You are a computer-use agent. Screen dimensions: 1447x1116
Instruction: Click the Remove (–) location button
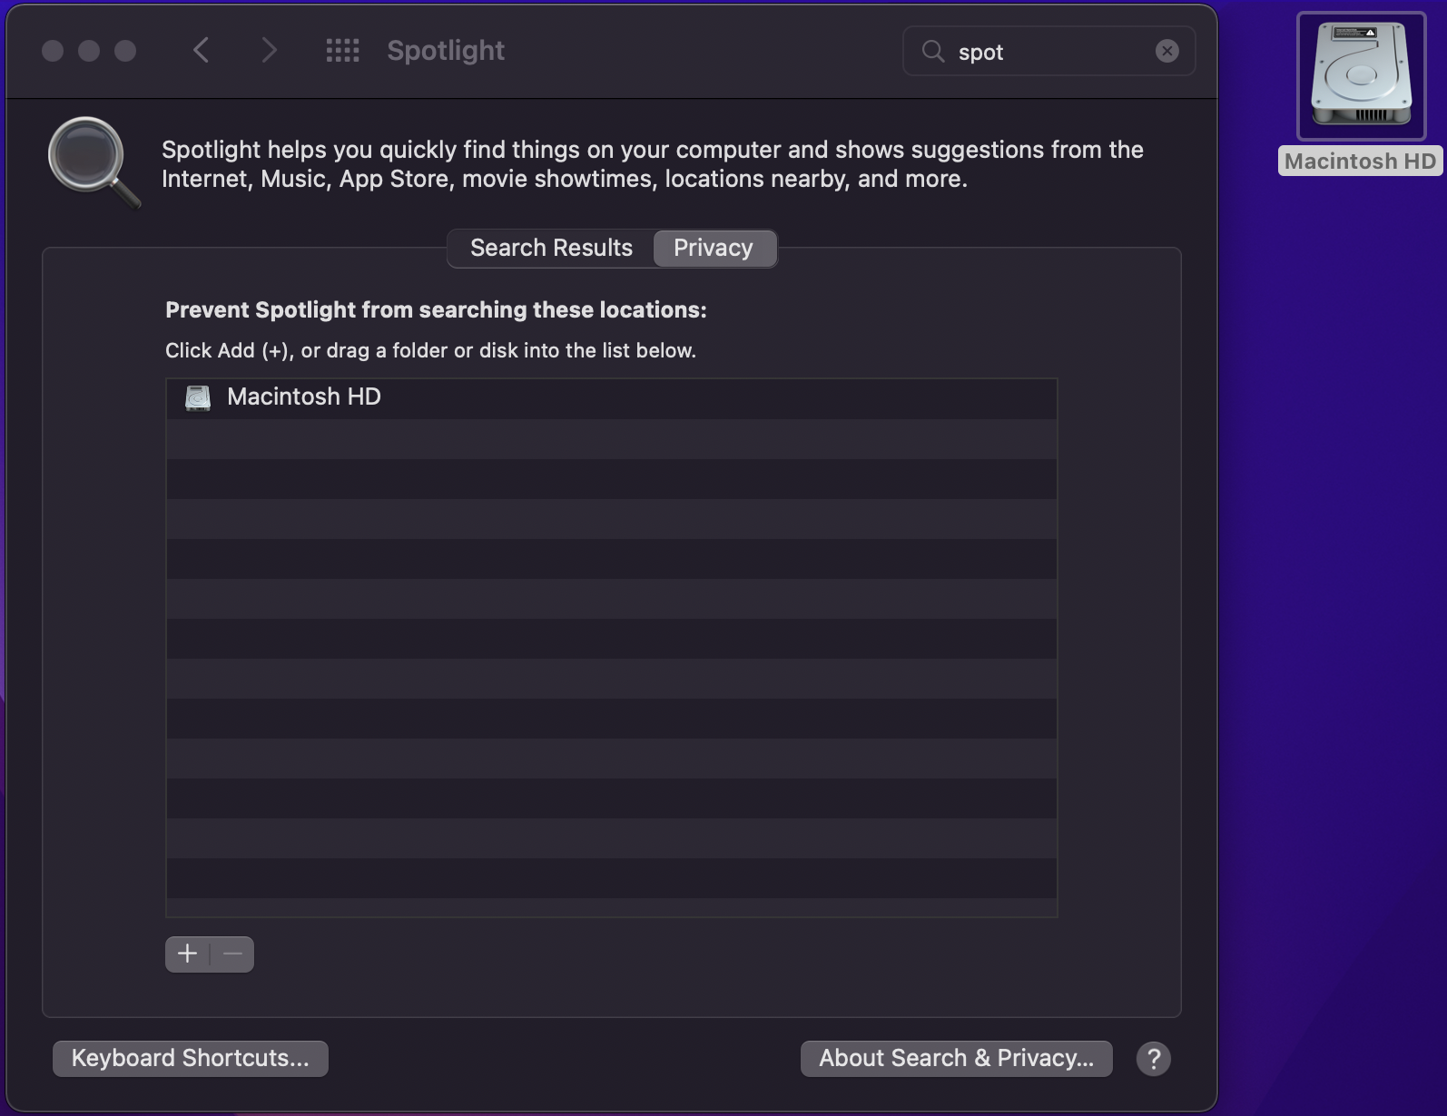point(232,954)
